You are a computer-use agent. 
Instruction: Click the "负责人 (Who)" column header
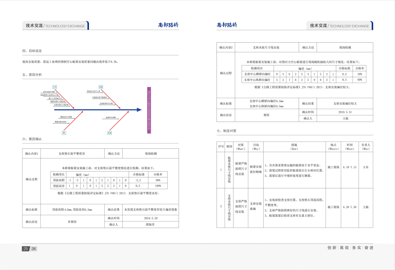366,147
